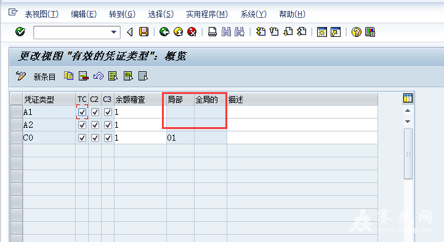Viewport: 444px width, 242px height.
Task: Open the 系统(Y) menu
Action: [x=254, y=14]
